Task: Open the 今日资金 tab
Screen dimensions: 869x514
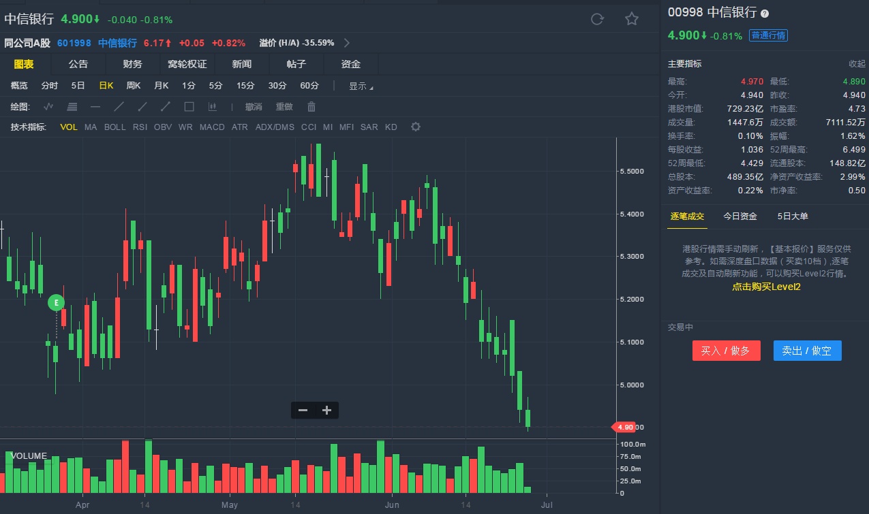Action: (740, 216)
